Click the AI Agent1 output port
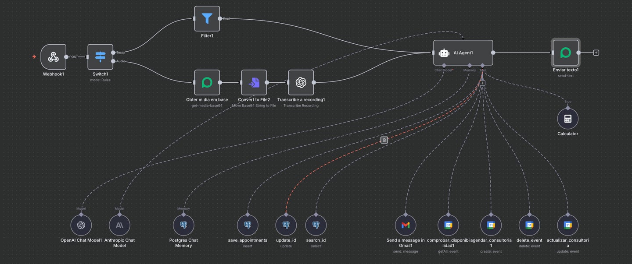Viewport: 632px width, 264px height. click(493, 53)
